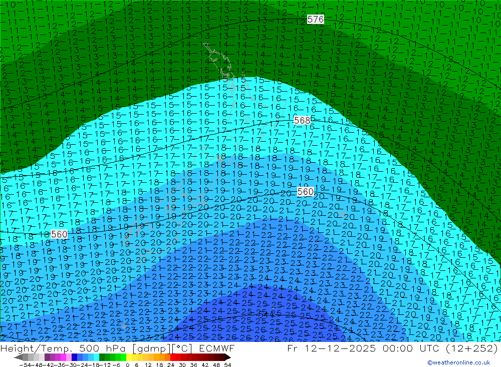Viewport: 501px width, 367px height.
Task: Pick the yellow swatch in the legend
Action: [129, 357]
